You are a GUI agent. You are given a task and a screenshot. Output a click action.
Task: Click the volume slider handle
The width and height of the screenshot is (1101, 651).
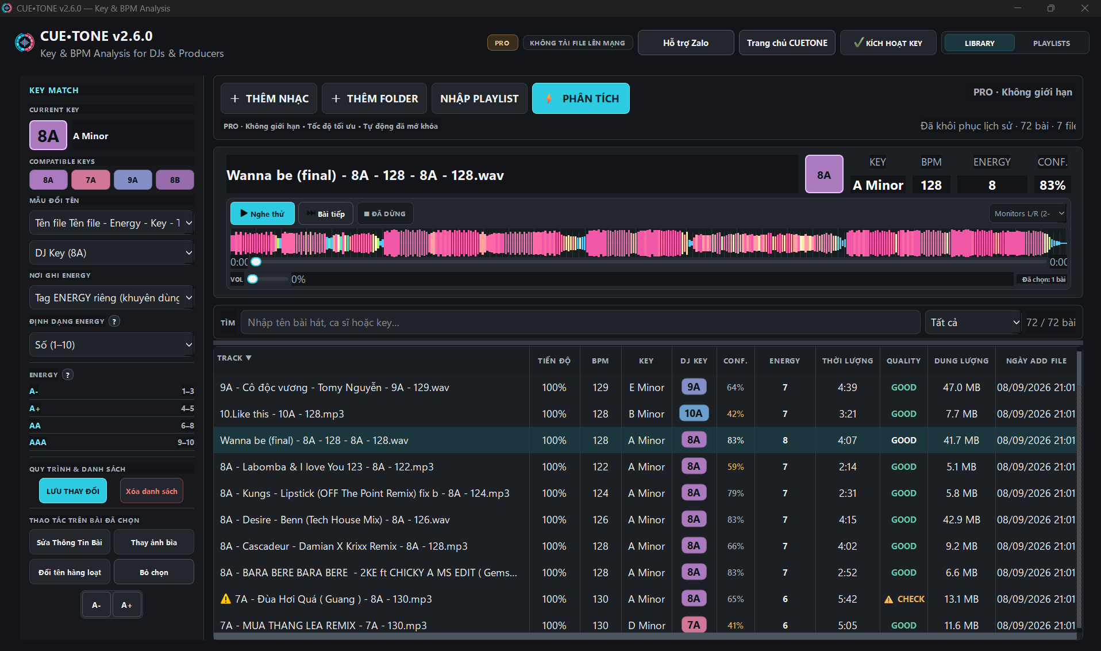[x=253, y=279]
